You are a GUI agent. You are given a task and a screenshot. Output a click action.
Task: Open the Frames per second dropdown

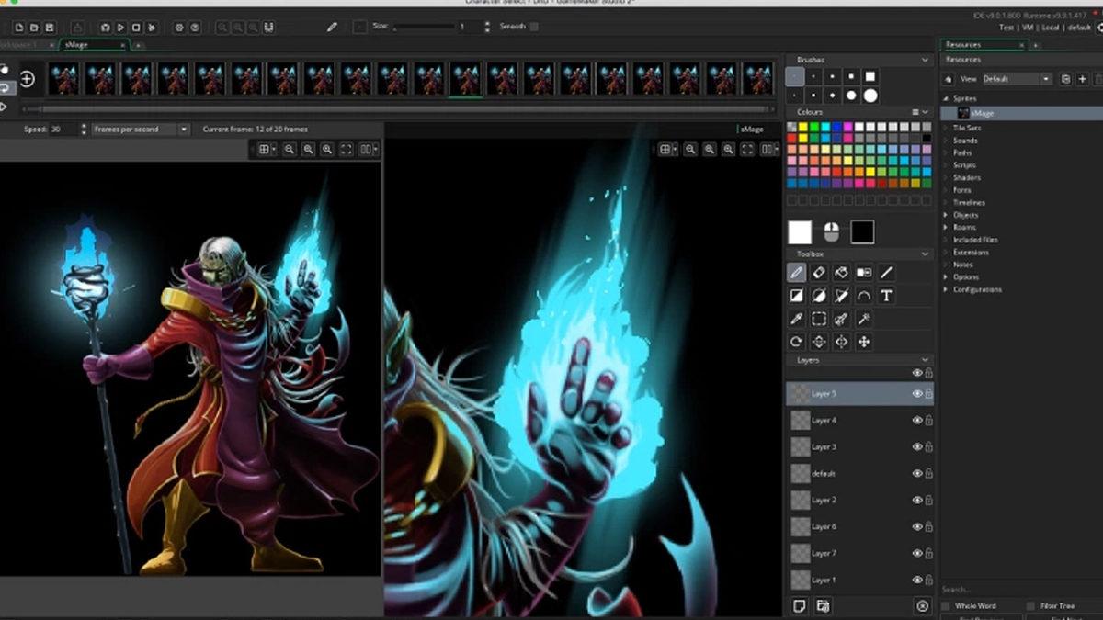(x=140, y=130)
